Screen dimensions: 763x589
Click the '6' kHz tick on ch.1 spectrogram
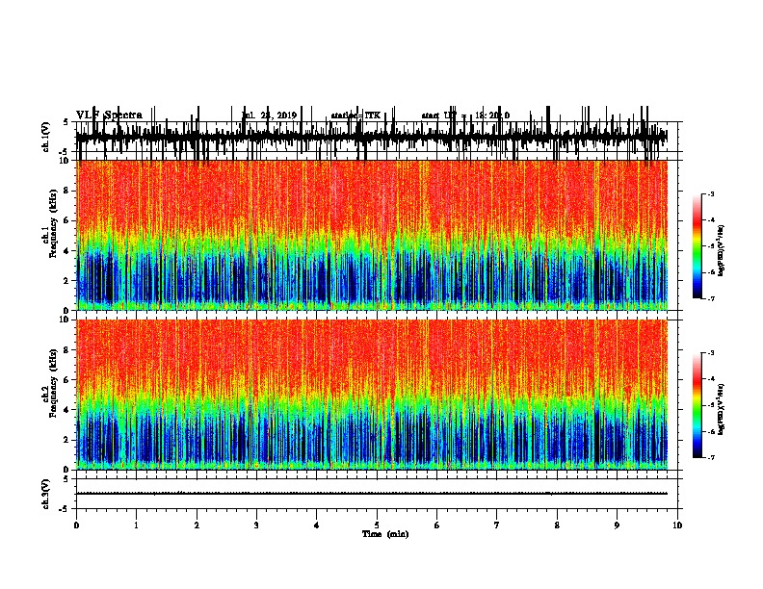pos(67,221)
